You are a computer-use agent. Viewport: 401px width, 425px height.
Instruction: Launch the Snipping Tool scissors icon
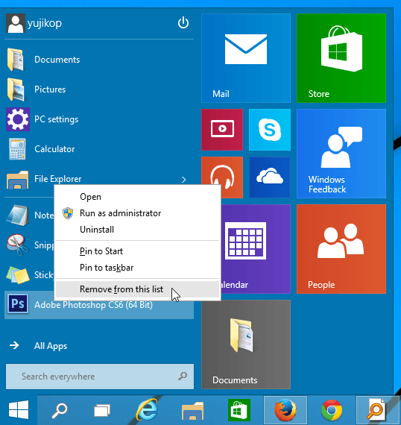[x=17, y=245]
